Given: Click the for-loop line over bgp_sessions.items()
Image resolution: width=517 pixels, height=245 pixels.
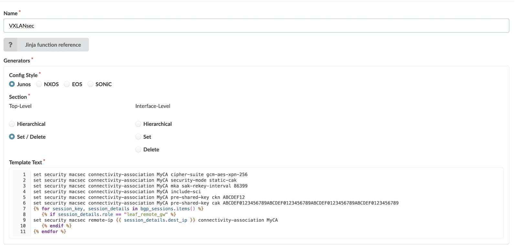Looking at the screenshot, I should click(x=118, y=209).
